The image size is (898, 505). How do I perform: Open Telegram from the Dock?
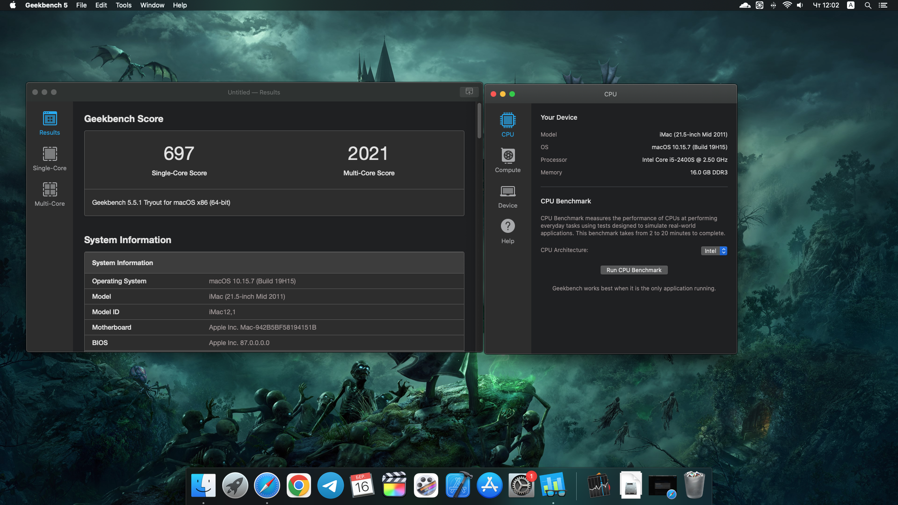point(330,485)
